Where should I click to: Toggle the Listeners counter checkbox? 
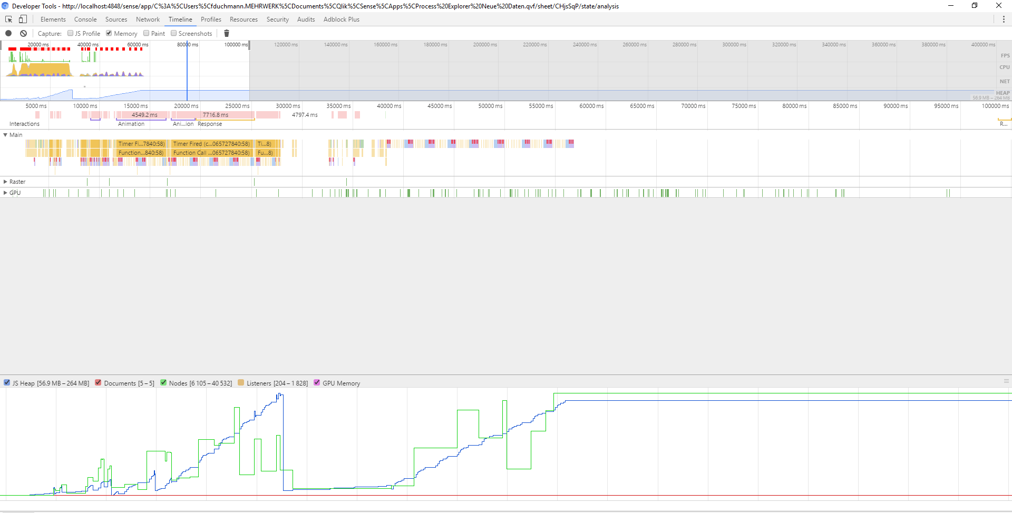coord(241,383)
